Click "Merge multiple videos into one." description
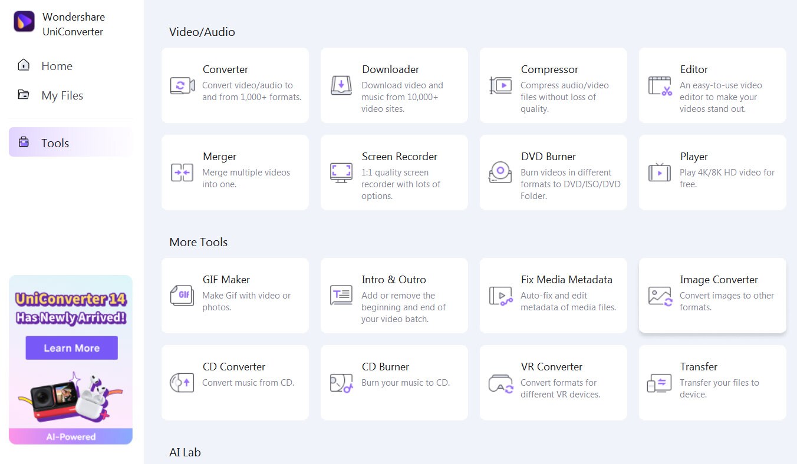Image resolution: width=797 pixels, height=464 pixels. 246,178
